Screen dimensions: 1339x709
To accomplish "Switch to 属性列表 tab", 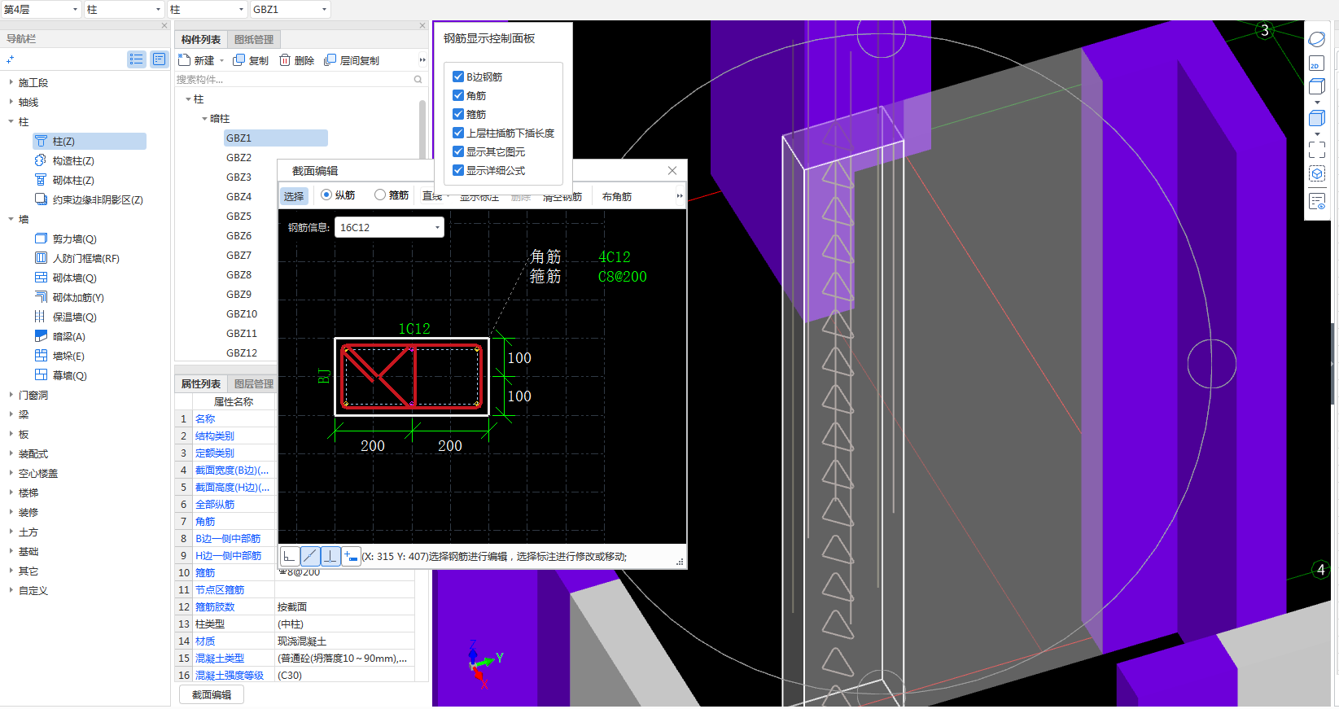I will coord(200,383).
